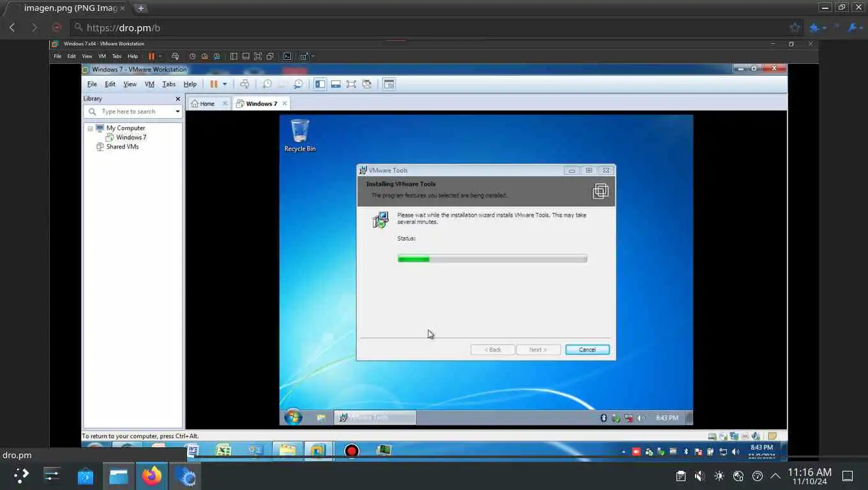Open Tabs menu in inner Windows 7 - VMware Workstation window
Screen dimensions: 868x490
[168, 84]
